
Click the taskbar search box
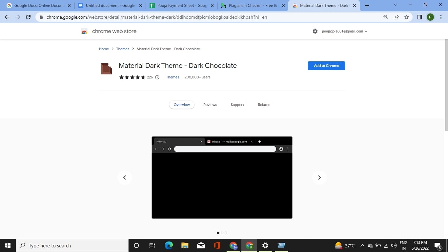tap(72, 245)
